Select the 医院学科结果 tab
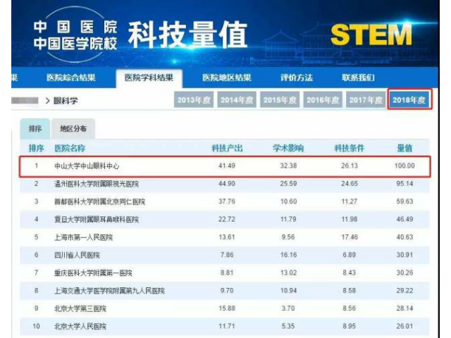451x338 pixels. pos(149,78)
